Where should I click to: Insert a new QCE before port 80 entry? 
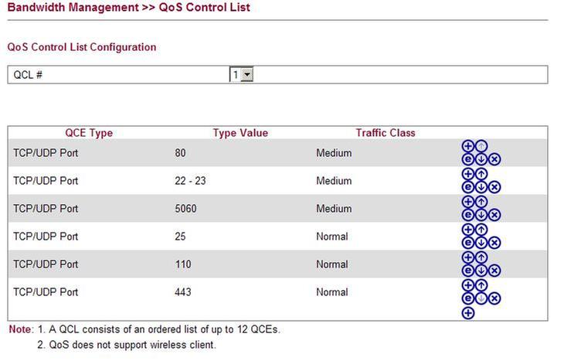pos(467,146)
